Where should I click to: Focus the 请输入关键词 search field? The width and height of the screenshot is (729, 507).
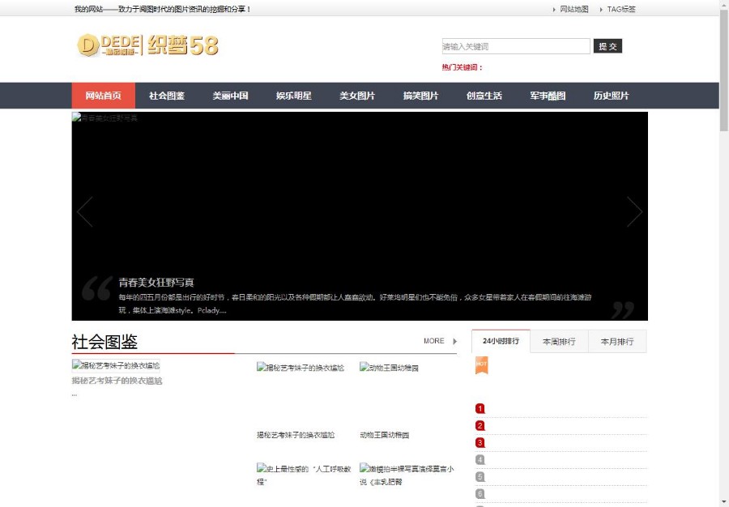[x=516, y=46]
